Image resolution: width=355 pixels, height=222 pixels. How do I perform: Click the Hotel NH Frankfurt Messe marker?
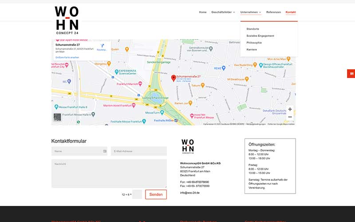click(192, 116)
